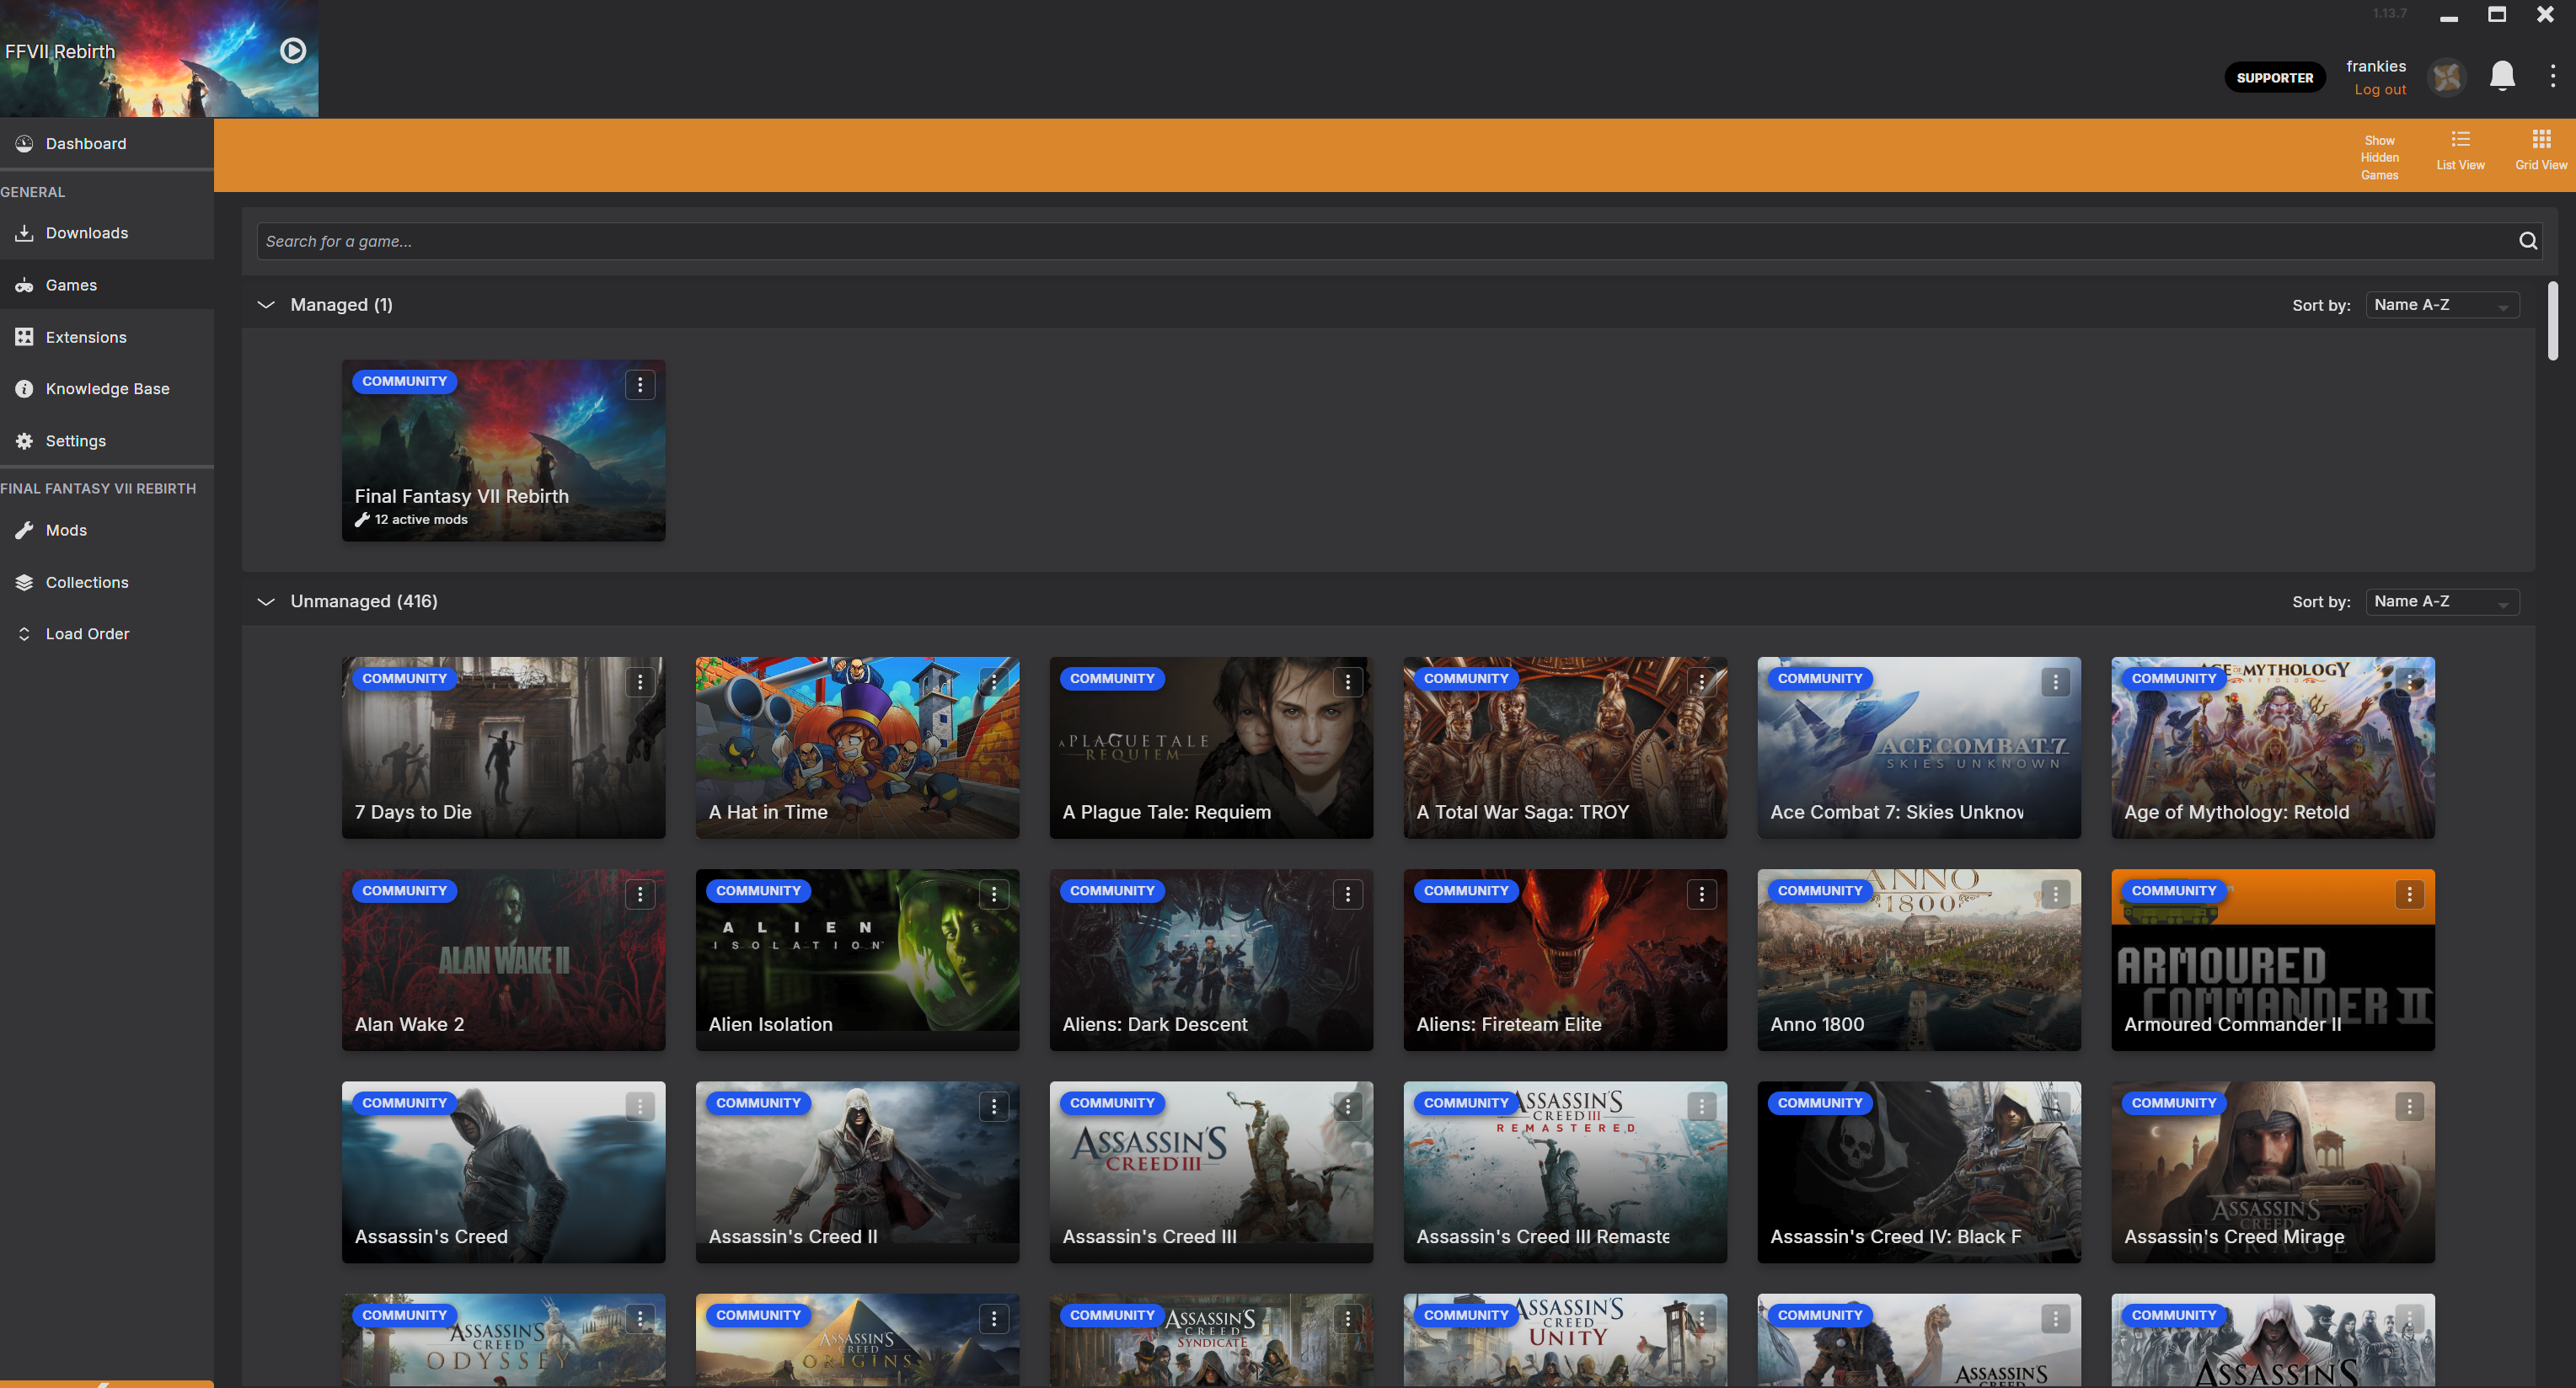Viewport: 2576px width, 1388px height.
Task: Open Aliens: Fireteam Elite card menu
Action: (1702, 894)
